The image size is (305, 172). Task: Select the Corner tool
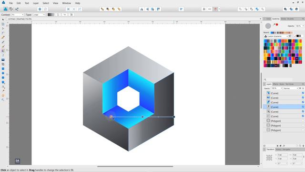click(3, 33)
